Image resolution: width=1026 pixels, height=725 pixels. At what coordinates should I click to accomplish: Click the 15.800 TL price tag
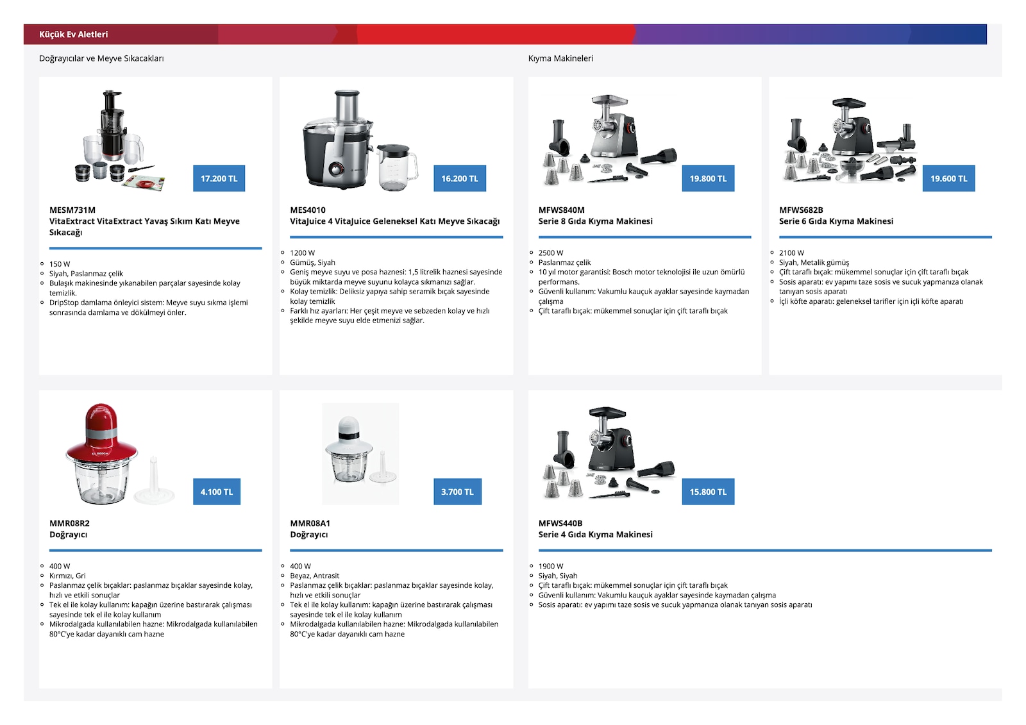708,492
